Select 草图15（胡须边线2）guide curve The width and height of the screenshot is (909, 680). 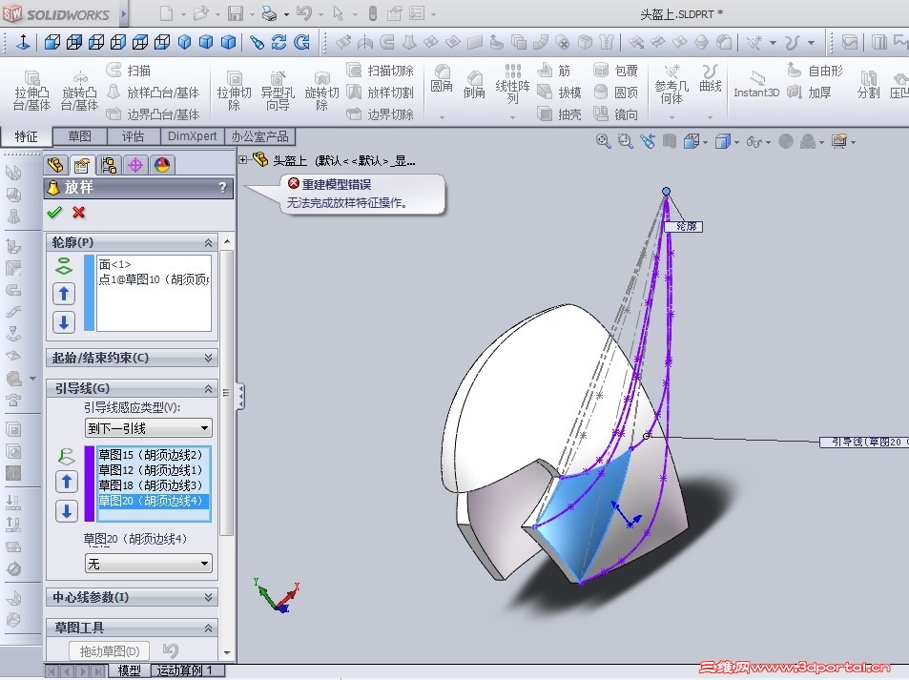pos(154,455)
